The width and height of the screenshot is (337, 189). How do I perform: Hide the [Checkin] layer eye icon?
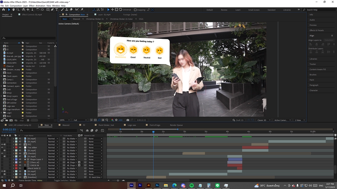coord(2,153)
